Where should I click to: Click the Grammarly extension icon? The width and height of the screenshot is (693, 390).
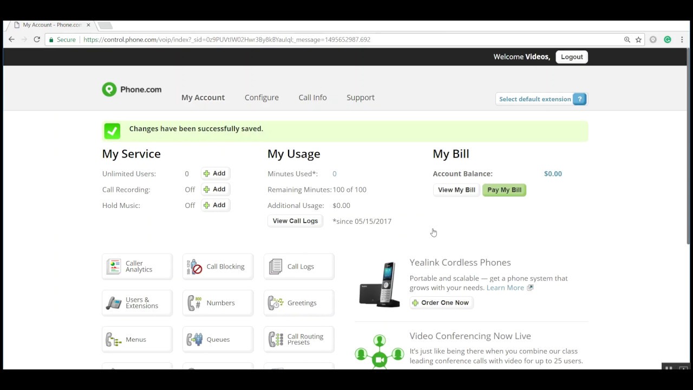coord(668,40)
